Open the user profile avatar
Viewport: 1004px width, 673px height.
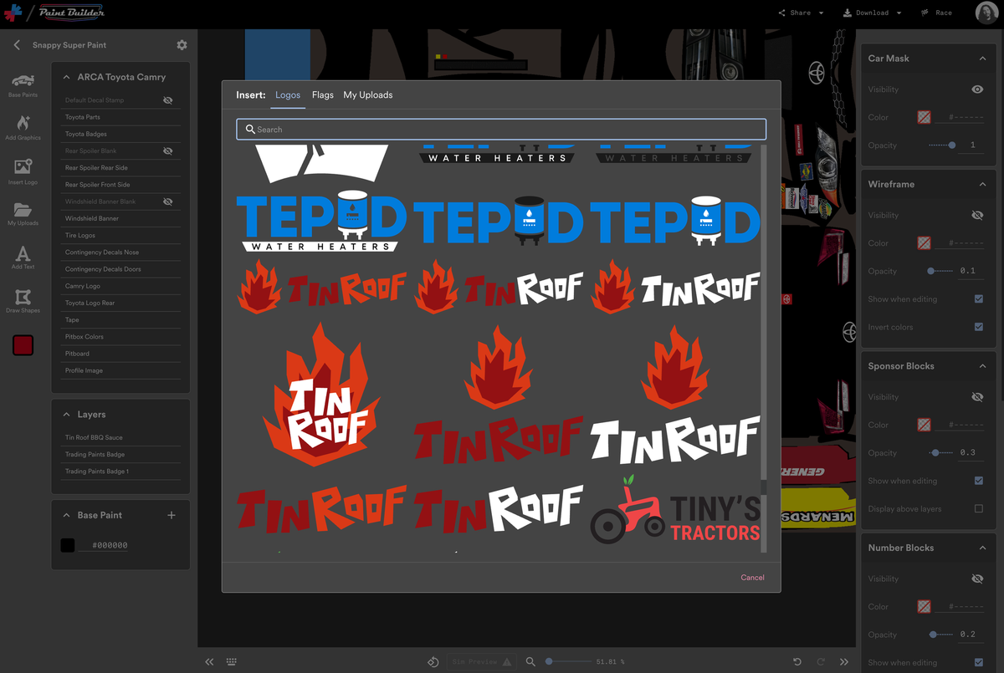point(986,13)
